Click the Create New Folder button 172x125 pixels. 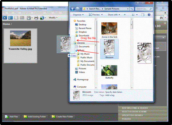[x=63, y=117]
